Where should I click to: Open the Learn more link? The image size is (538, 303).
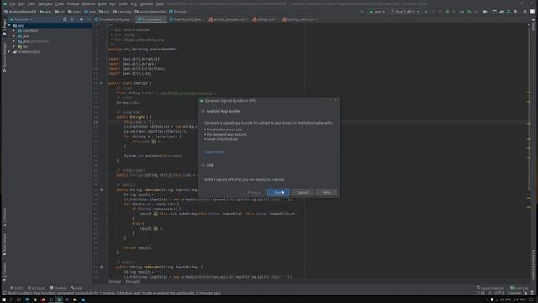pos(214,152)
